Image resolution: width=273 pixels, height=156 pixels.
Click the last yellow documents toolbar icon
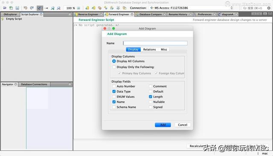point(125,8)
